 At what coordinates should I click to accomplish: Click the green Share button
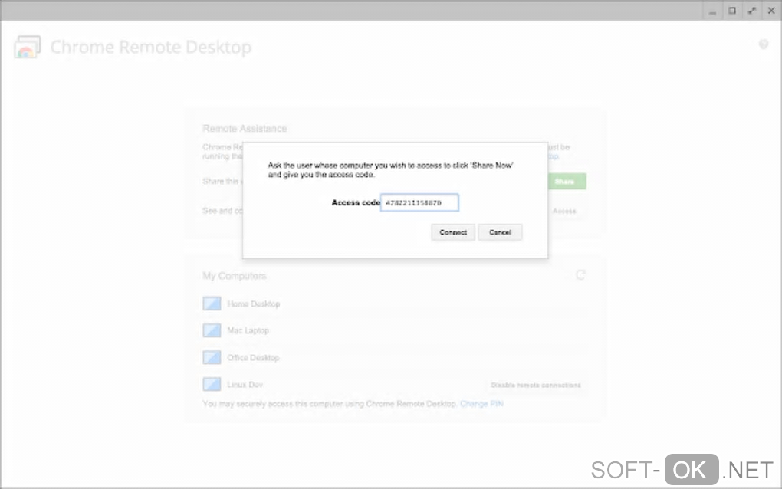click(x=567, y=182)
